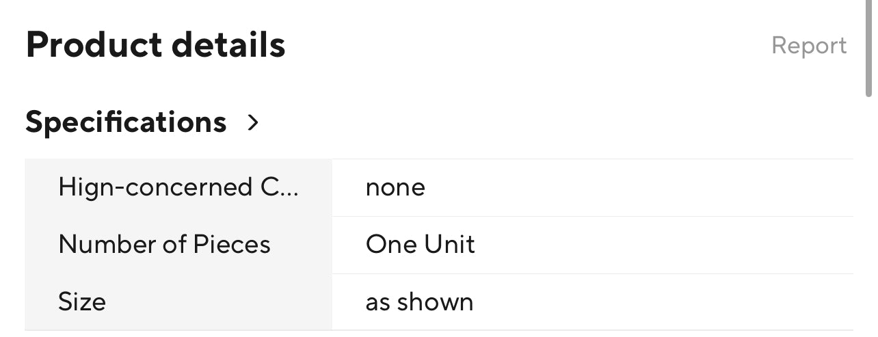Click the Report link
Screen dimensions: 878x337
point(809,46)
